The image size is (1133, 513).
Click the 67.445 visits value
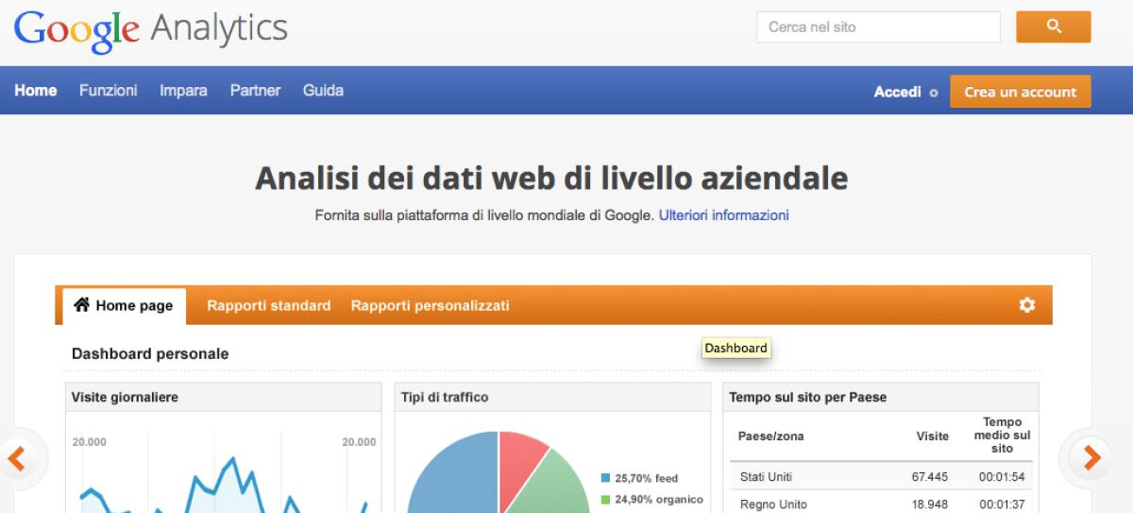click(930, 478)
